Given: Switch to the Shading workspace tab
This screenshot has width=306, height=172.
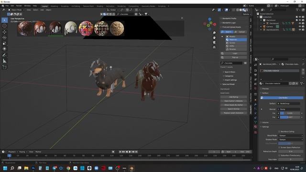Looking at the screenshot, I should (100, 6).
